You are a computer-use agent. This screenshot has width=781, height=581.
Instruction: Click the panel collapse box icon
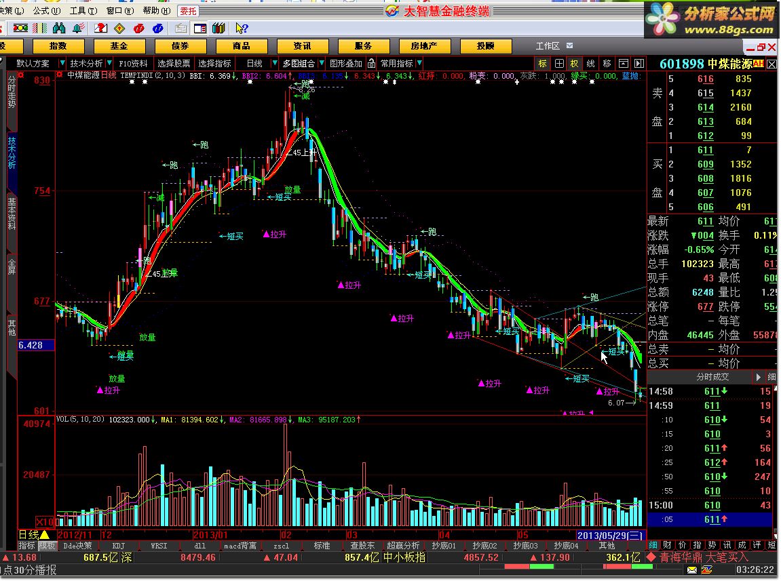[623, 63]
